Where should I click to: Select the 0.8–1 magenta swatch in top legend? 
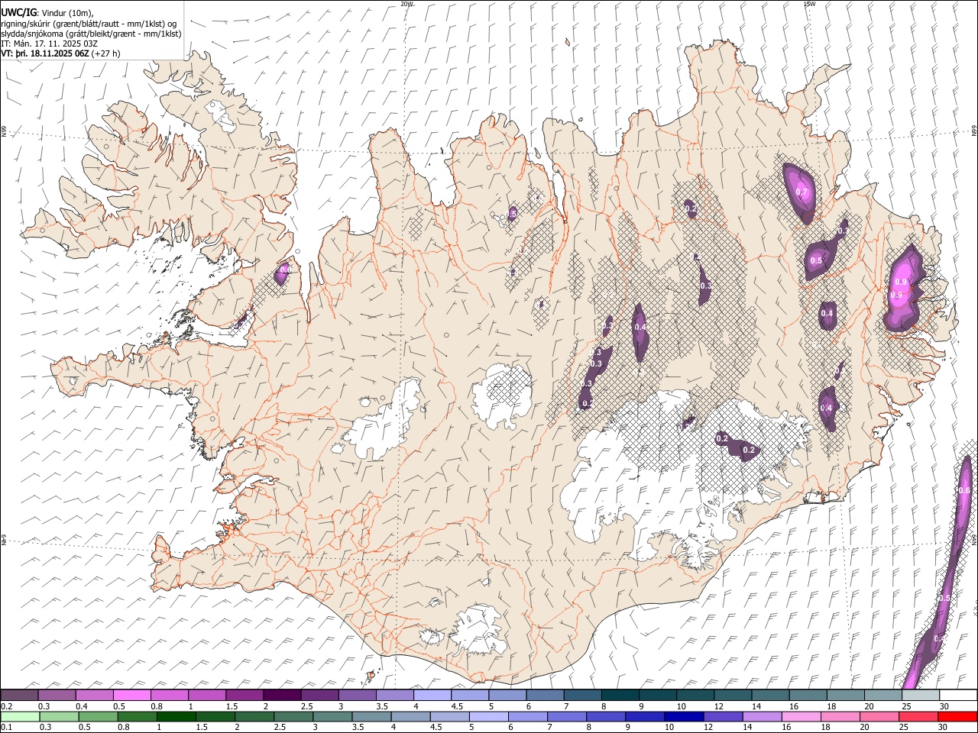pos(170,695)
